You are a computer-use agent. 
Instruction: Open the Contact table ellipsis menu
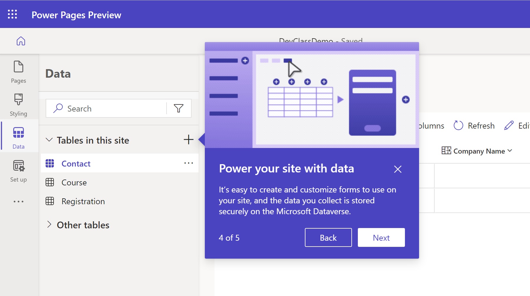(188, 163)
